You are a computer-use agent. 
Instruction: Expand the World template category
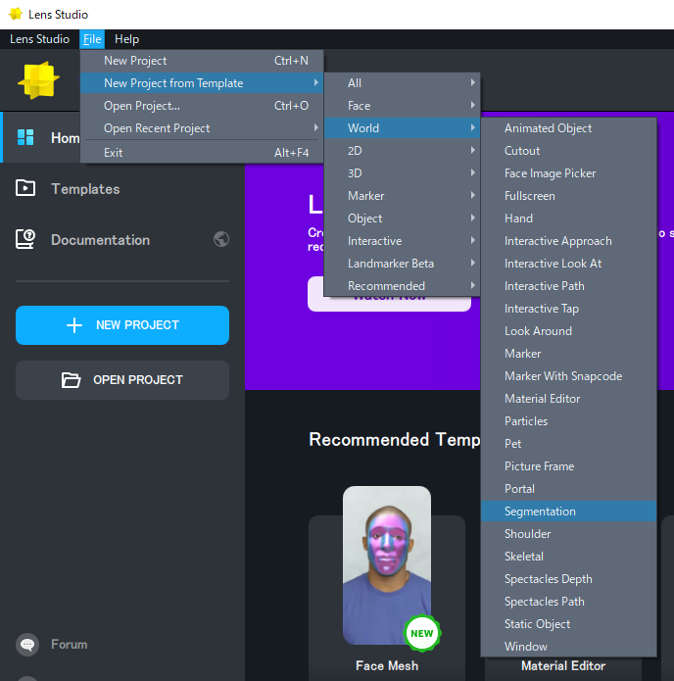pos(402,128)
